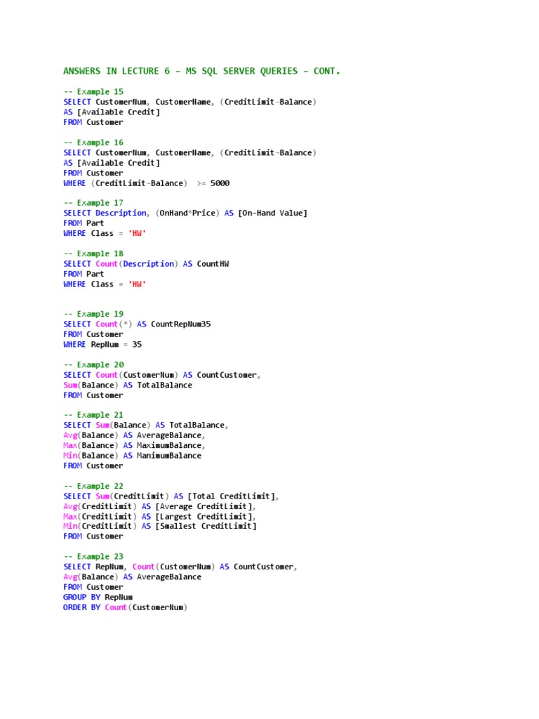Click 'AS CountHW' in Example 18
The height and width of the screenshot is (719, 539).
pos(206,264)
